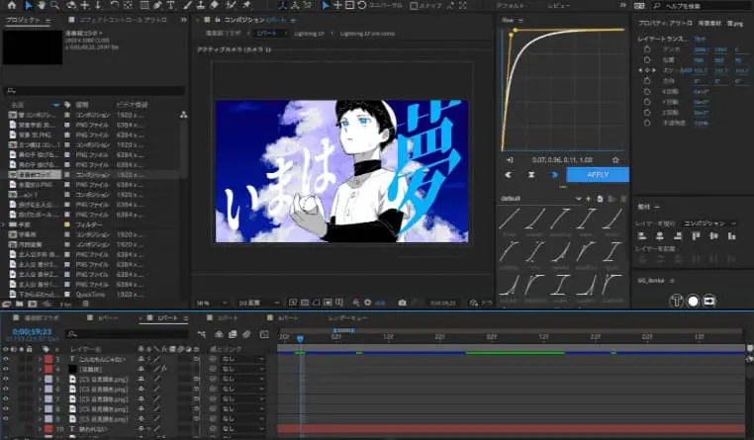Image resolution: width=754 pixels, height=440 pixels.
Task: Open parent link dropdown for layer 3
Action: [x=243, y=359]
